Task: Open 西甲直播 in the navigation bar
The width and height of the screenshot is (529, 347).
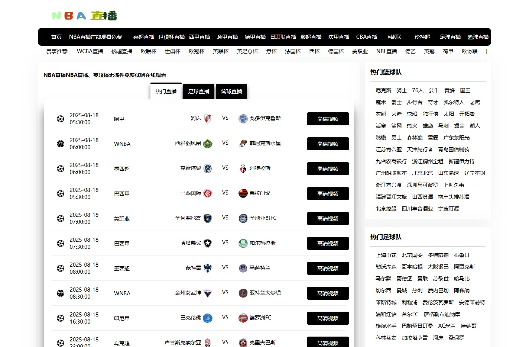Action: (x=199, y=37)
